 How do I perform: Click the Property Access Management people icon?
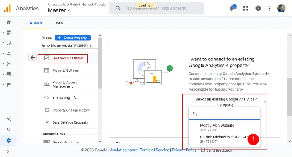tap(47, 84)
